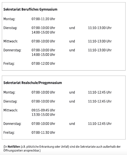Click the Freitag 07:00-11:30 Uhr time
Screen dimensions: 127x155
(43, 132)
